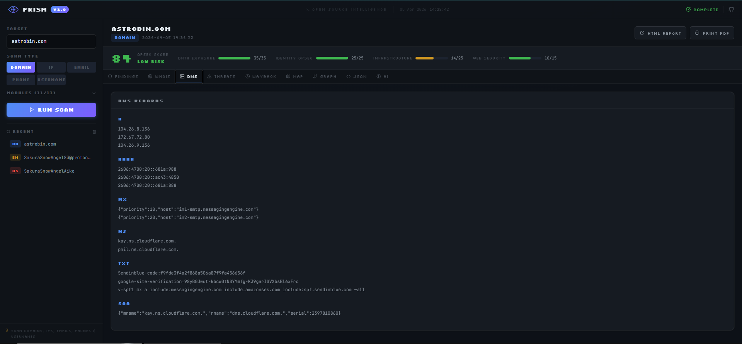Click the US badge beside SakuraSnowAngelAiko

15,171
